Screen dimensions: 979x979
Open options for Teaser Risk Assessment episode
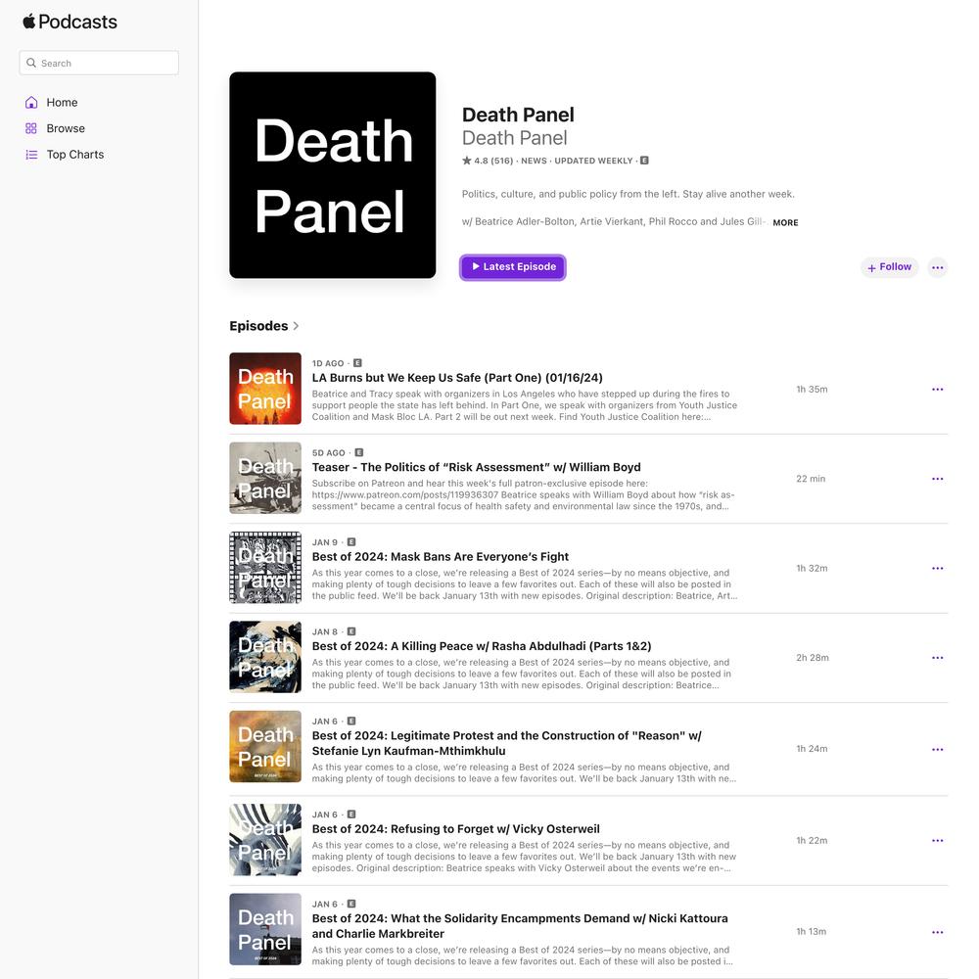[x=937, y=479]
